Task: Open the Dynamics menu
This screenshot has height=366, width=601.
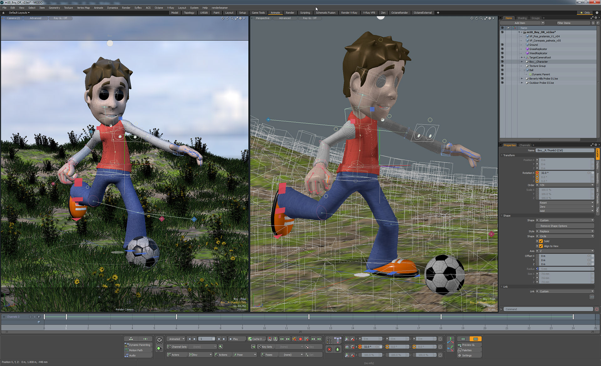Action: [112, 8]
